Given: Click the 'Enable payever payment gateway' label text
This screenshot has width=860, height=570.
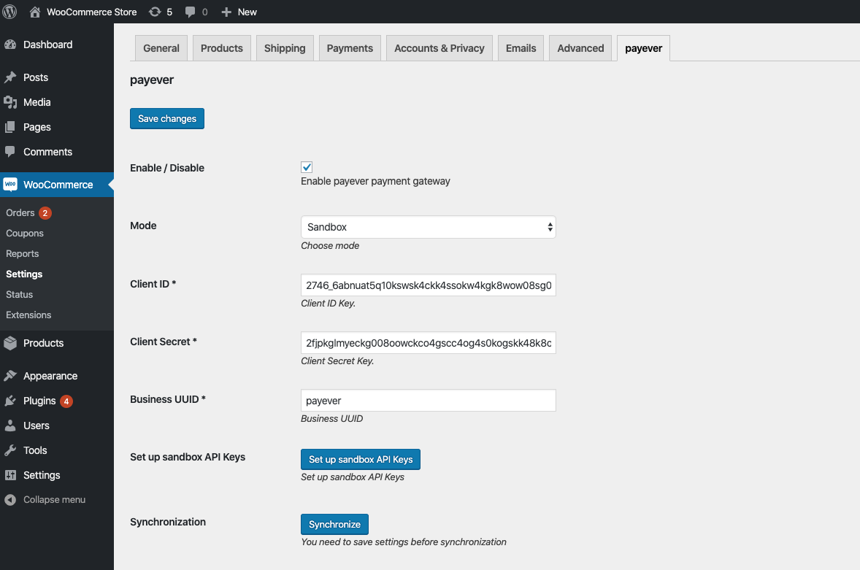Looking at the screenshot, I should coord(375,182).
